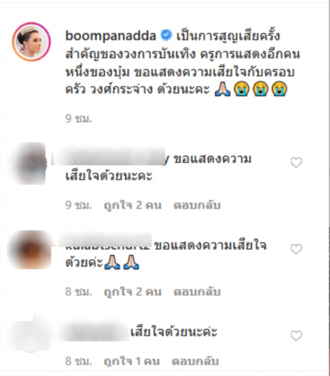Click the first commenter's blurred username
Screen dimensions: 330x376
tap(109, 156)
